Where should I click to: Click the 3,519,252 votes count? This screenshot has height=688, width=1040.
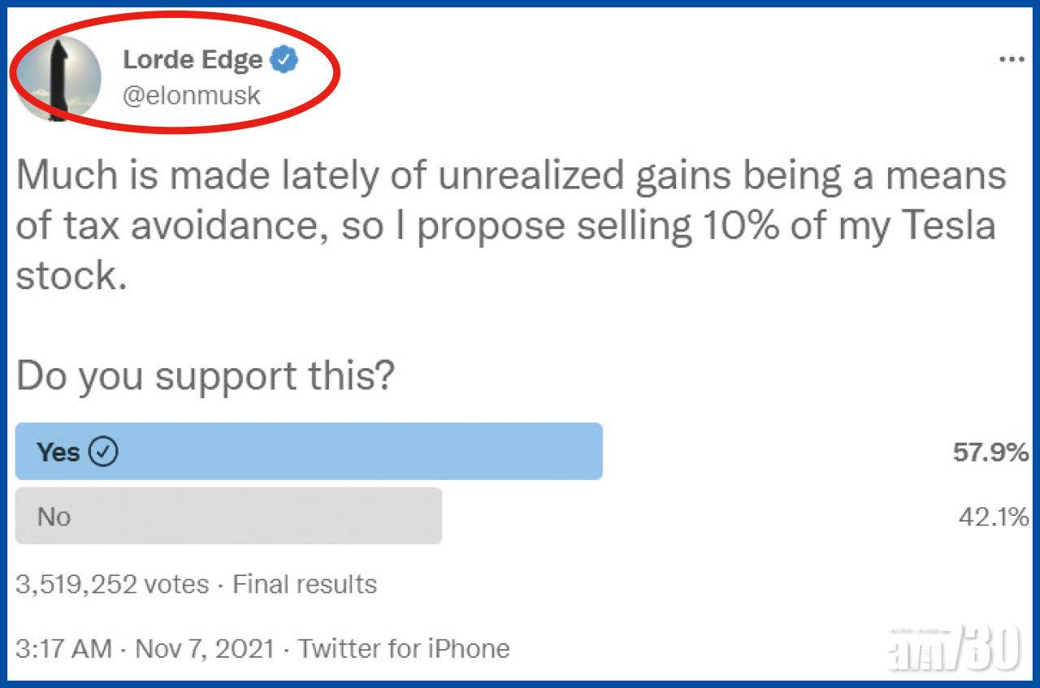(x=112, y=584)
